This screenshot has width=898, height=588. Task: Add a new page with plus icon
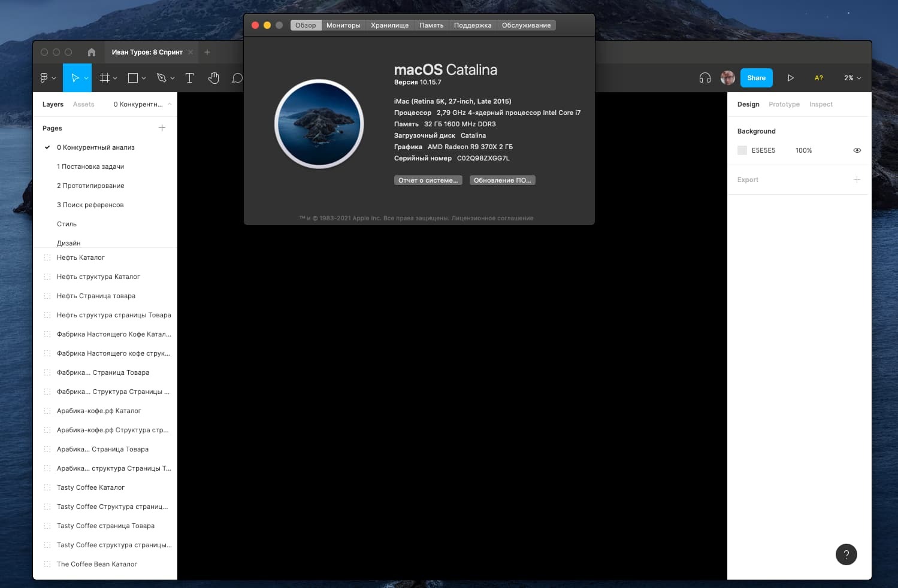pyautogui.click(x=162, y=128)
